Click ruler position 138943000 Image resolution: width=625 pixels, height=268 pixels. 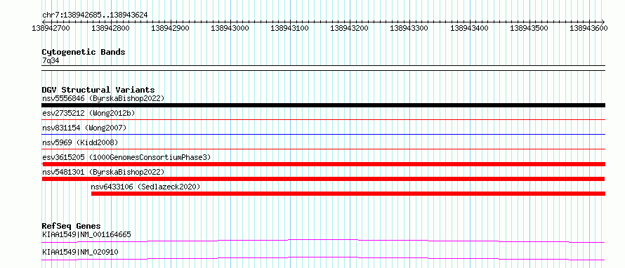(x=230, y=28)
